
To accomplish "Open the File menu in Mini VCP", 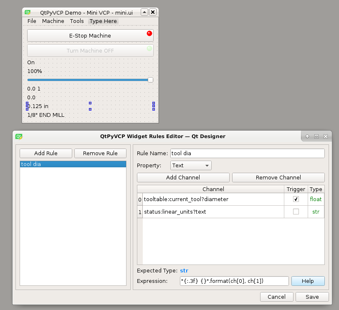I will tap(32, 21).
